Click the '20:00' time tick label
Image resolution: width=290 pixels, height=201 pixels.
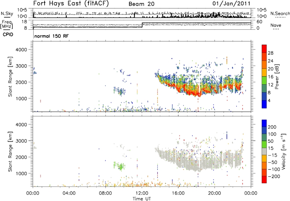[x=215, y=193]
